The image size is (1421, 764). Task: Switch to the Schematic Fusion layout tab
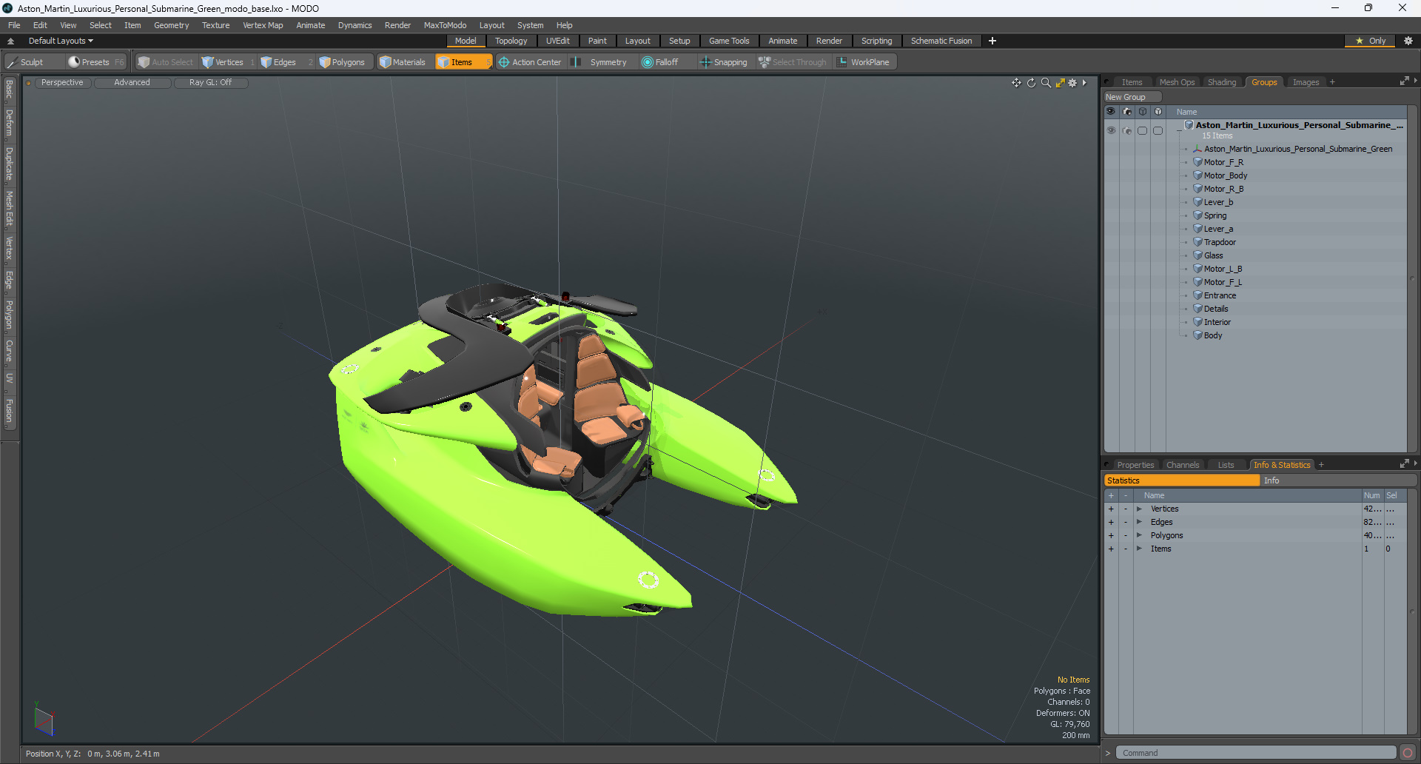click(941, 41)
